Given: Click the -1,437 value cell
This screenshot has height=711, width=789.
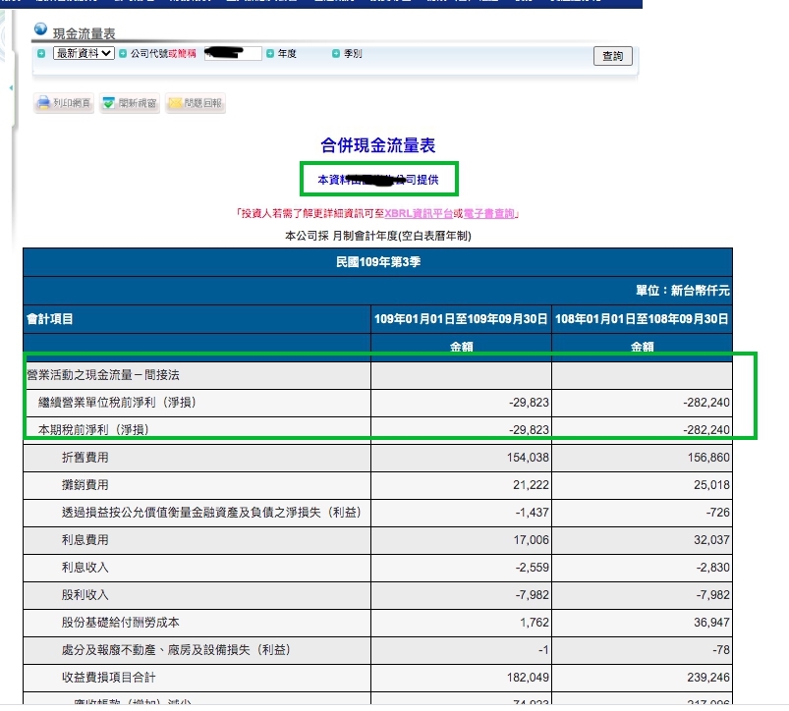Looking at the screenshot, I should (x=461, y=513).
